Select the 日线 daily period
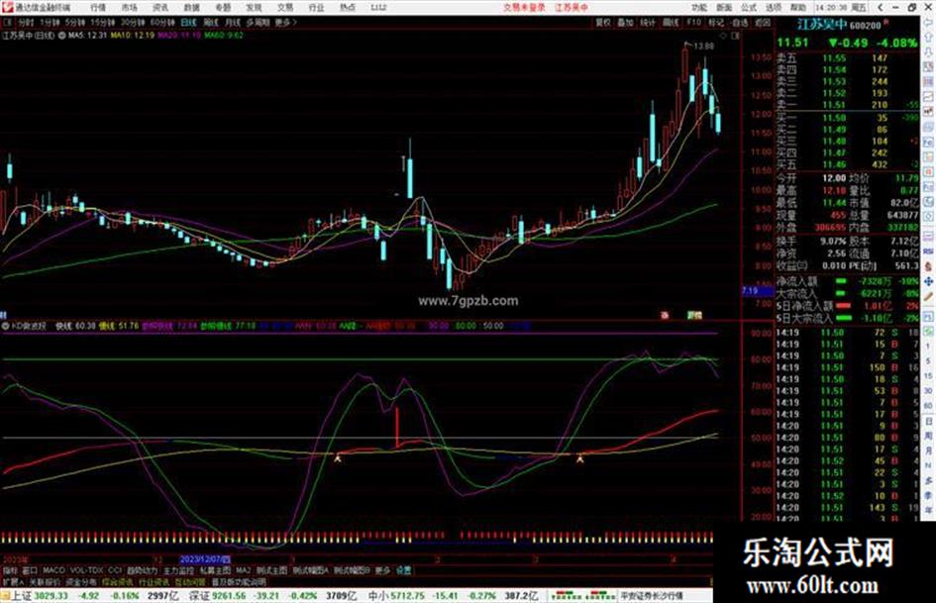Image resolution: width=936 pixels, height=603 pixels. tap(188, 22)
